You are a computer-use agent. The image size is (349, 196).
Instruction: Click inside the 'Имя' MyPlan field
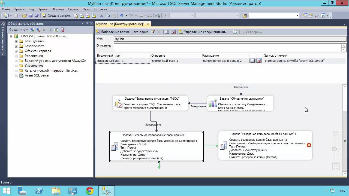pyautogui.click(x=230, y=39)
